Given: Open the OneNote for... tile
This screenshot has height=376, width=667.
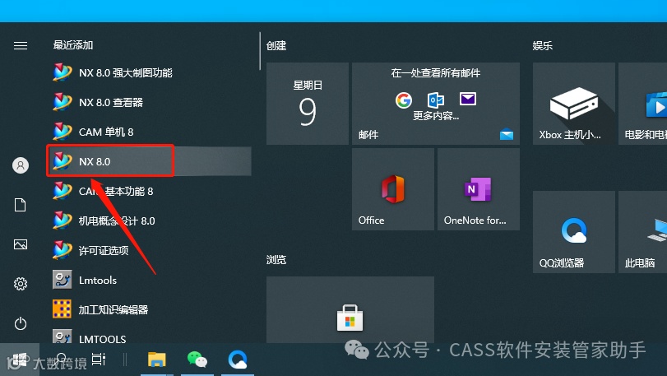Looking at the screenshot, I should [x=479, y=189].
